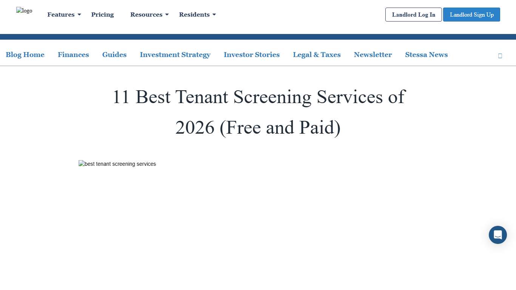The image size is (516, 290).
Task: Select Blog Home in the blog navigation
Action: click(x=25, y=55)
